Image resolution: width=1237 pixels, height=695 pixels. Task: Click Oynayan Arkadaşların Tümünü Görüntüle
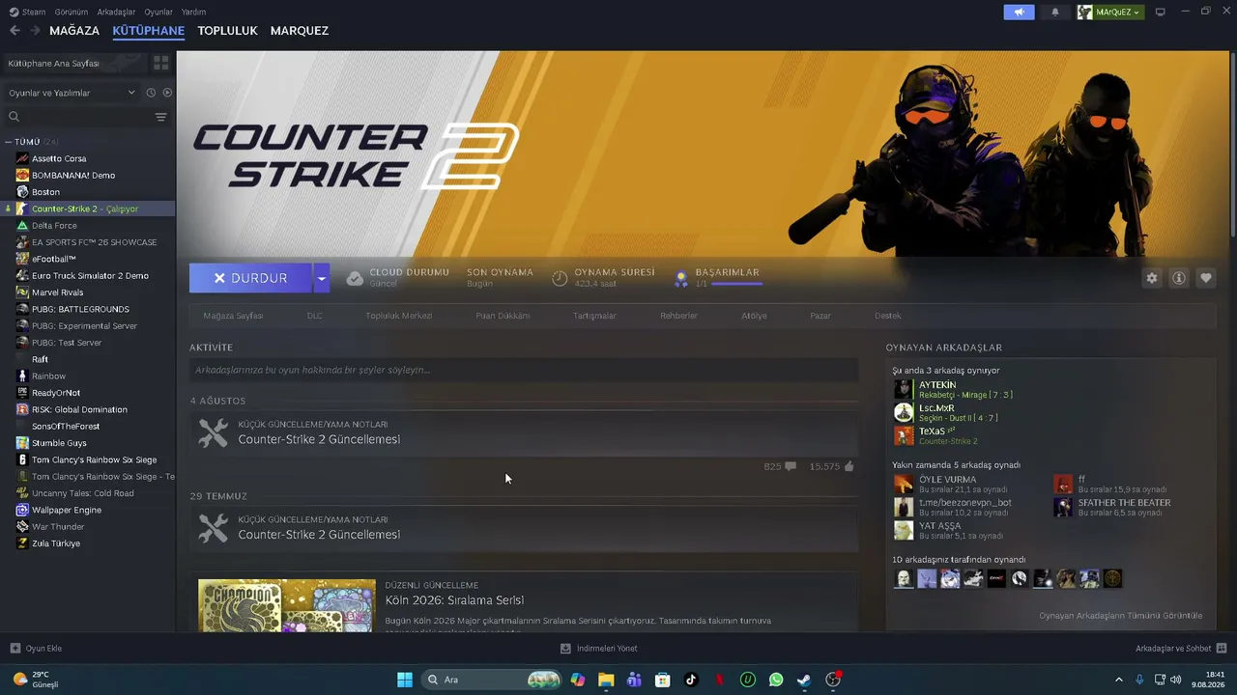(x=1121, y=615)
